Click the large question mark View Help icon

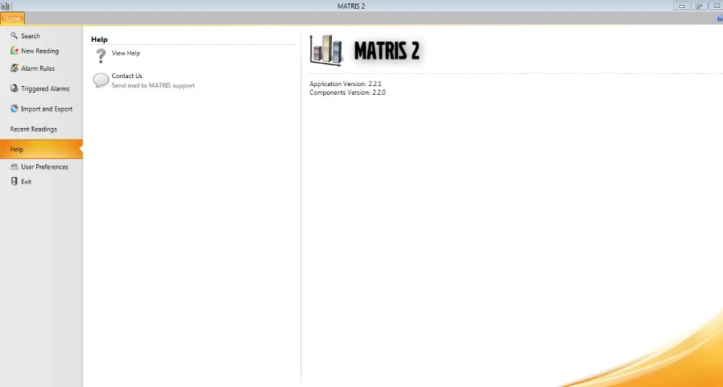click(100, 56)
